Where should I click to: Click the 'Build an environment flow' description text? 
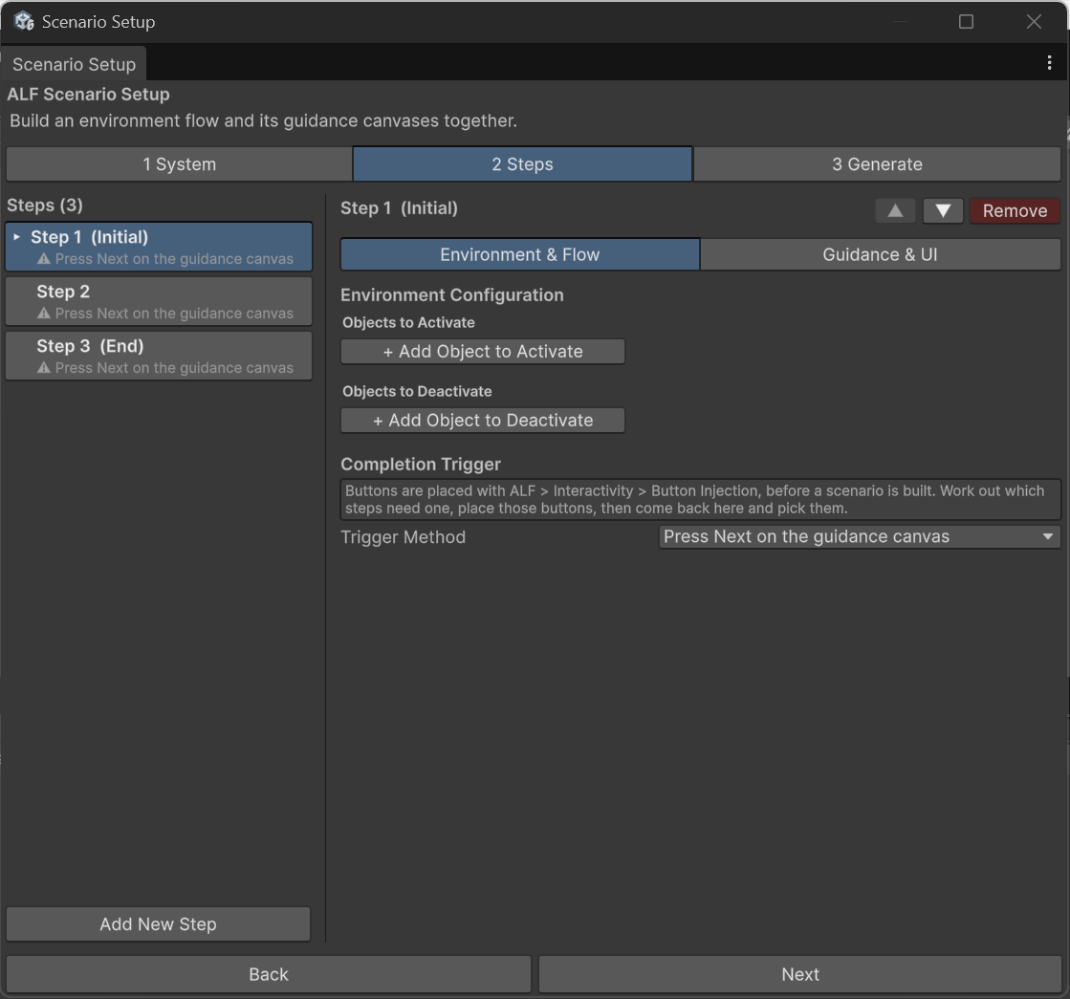(263, 120)
